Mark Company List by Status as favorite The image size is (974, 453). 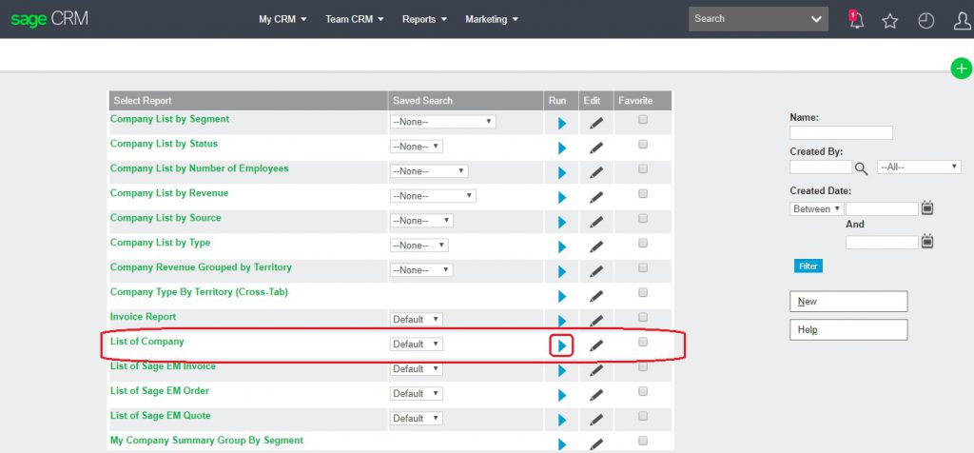tap(643, 144)
